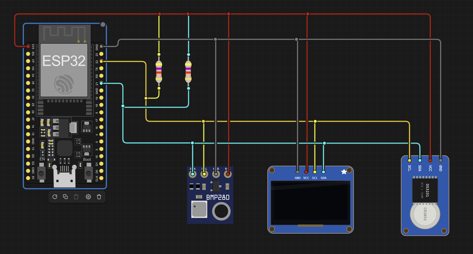Image resolution: width=473 pixels, height=254 pixels.
Task: Select the left pull-up resistor on yellow wire
Action: tap(159, 71)
